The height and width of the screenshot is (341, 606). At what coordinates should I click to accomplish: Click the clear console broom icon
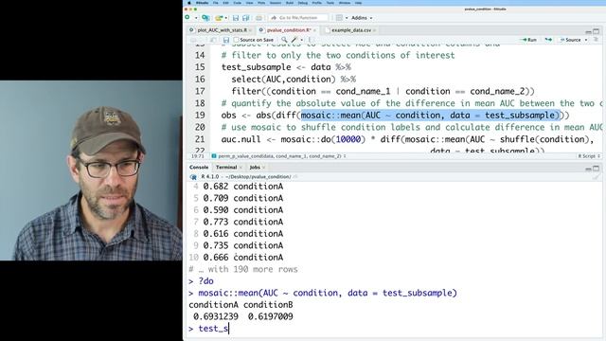coord(596,177)
